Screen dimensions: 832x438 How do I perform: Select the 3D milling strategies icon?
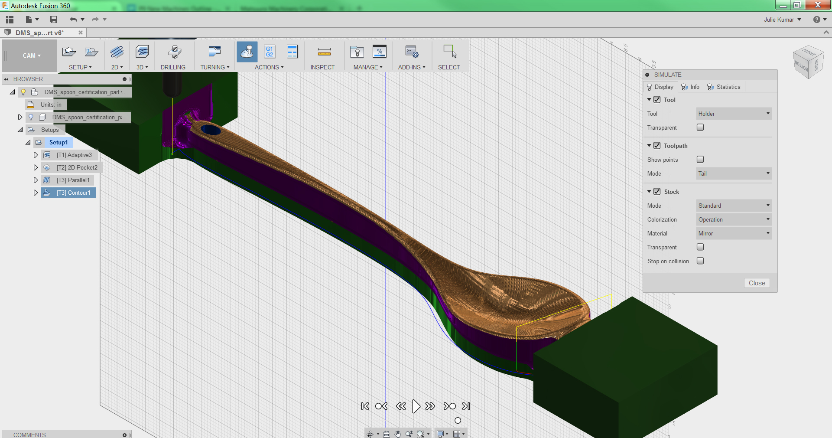[142, 52]
